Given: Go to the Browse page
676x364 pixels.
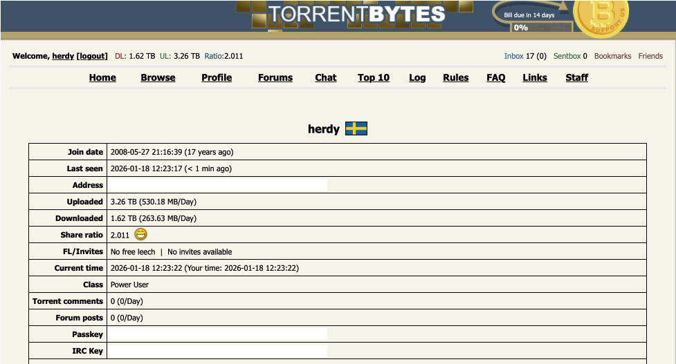Looking at the screenshot, I should (158, 77).
